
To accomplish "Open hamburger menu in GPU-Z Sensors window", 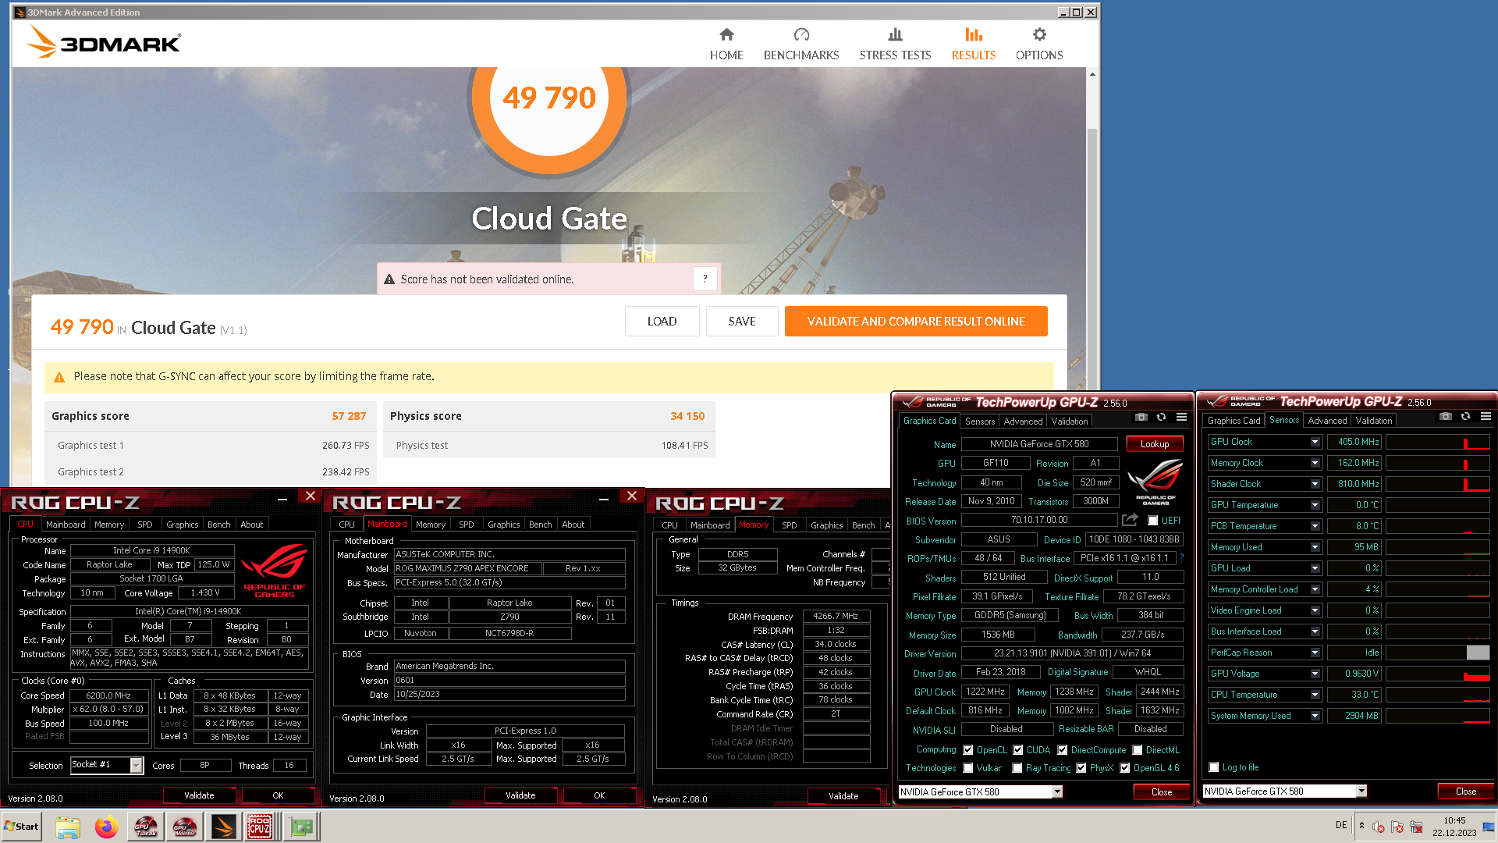I will (1486, 416).
